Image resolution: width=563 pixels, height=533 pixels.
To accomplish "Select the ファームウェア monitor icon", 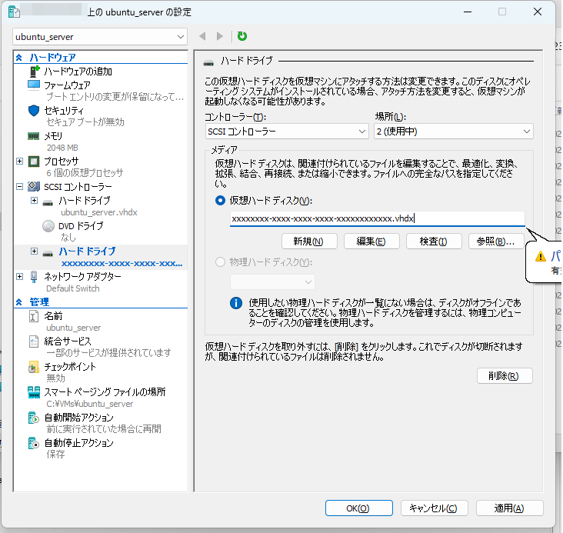I will click(34, 85).
